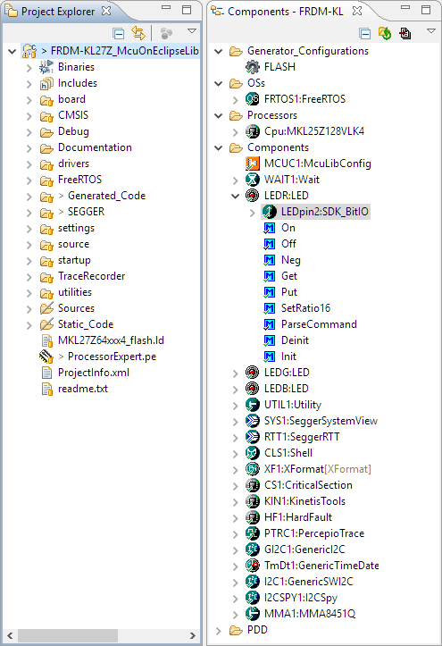Expand the FreeRTOS folder in Project Explorer
The image size is (442, 646).
pos(29,180)
